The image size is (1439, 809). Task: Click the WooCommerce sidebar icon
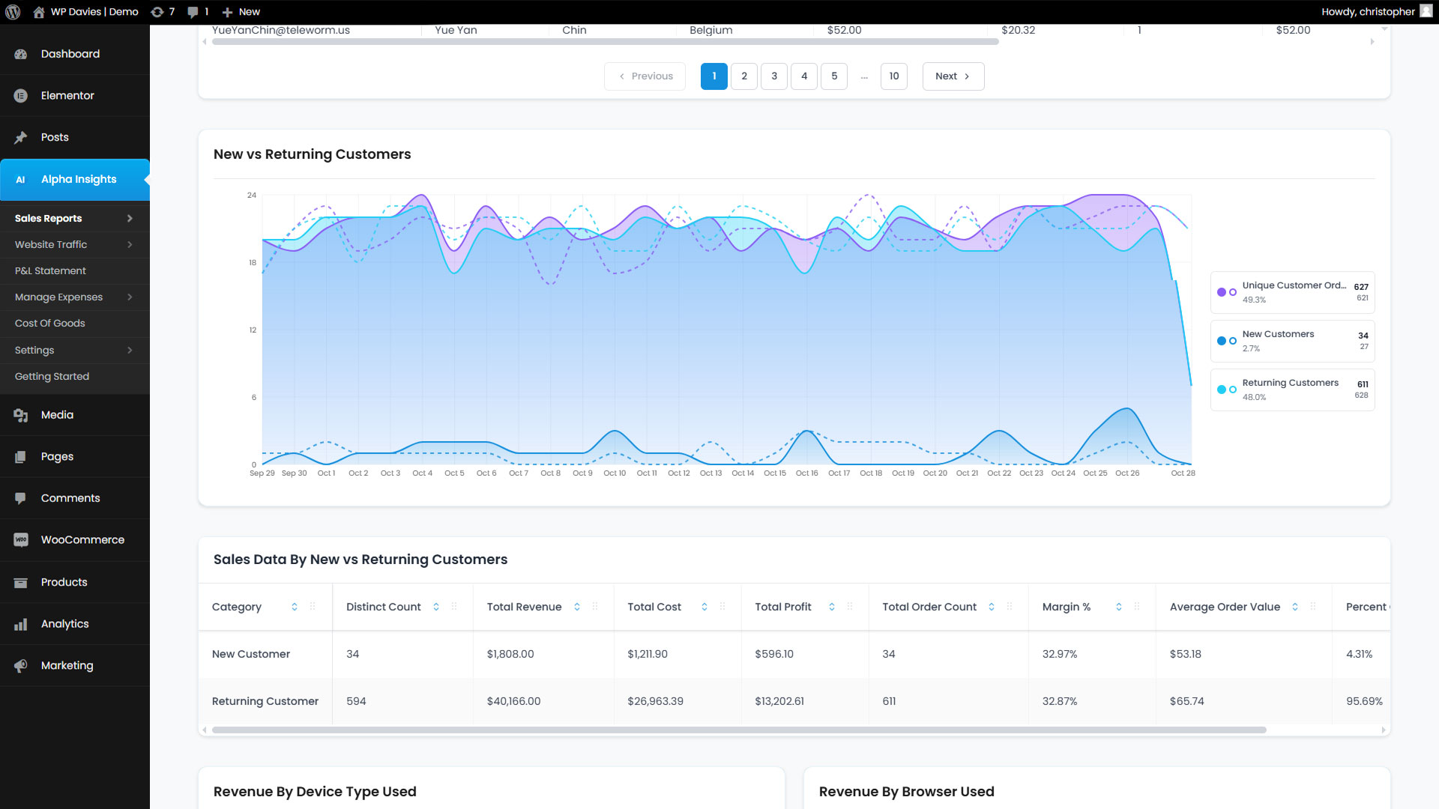[x=21, y=540]
